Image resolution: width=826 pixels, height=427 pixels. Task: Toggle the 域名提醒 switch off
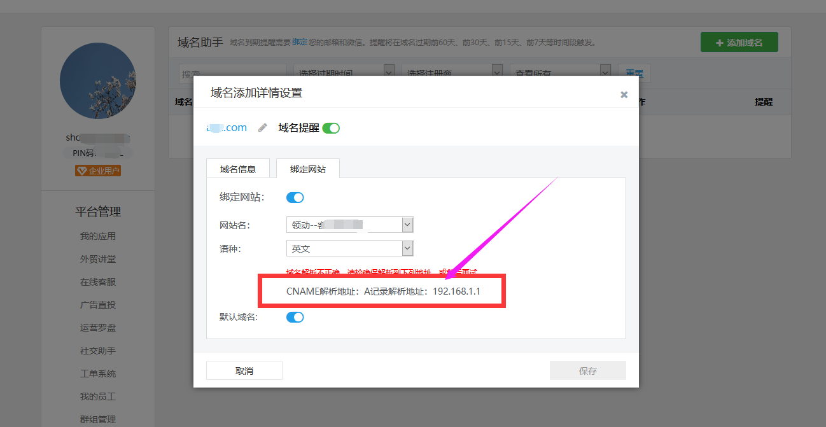pyautogui.click(x=330, y=127)
